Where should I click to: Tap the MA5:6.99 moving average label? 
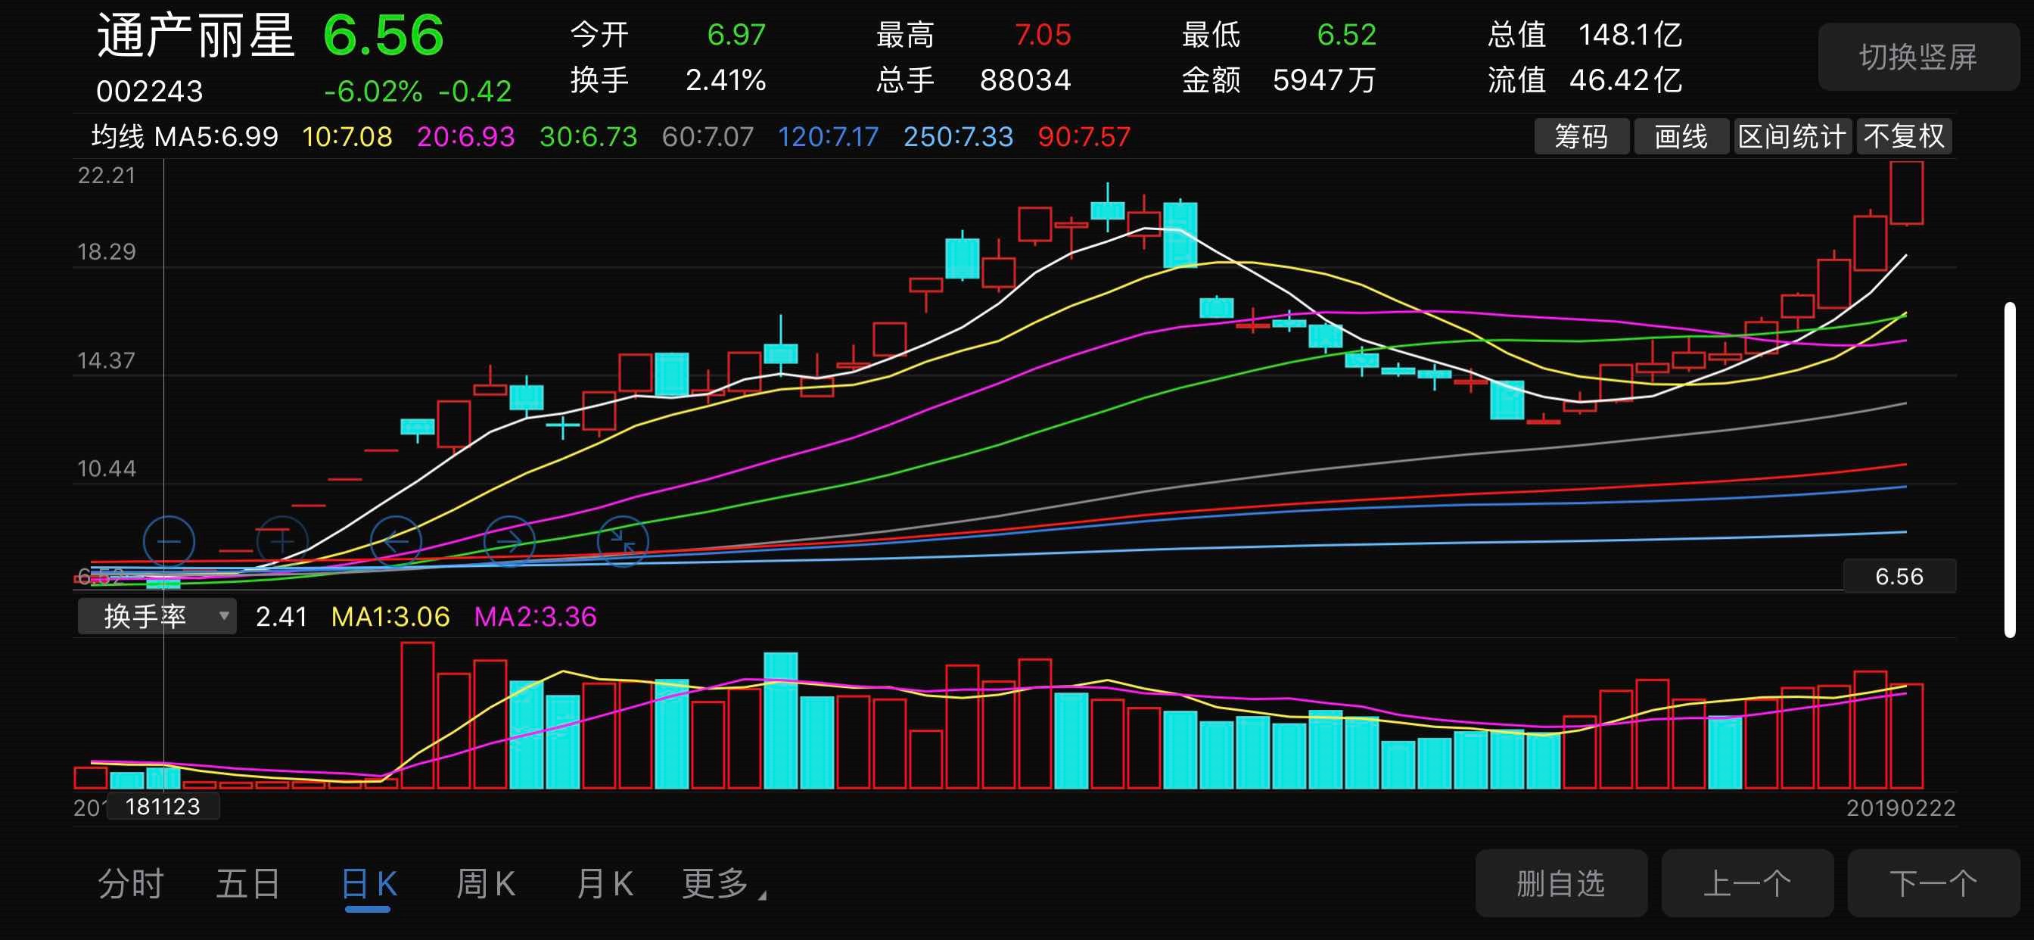point(216,137)
